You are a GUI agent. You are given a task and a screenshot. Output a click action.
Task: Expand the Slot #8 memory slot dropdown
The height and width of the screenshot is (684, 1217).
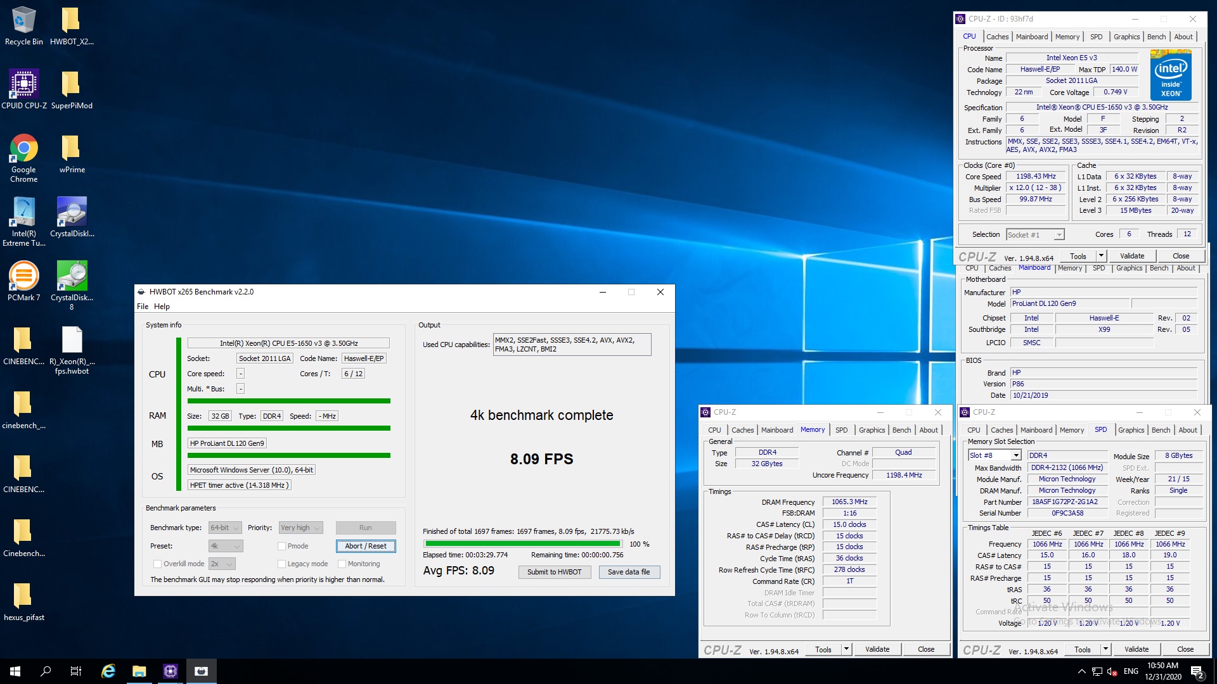(x=995, y=455)
